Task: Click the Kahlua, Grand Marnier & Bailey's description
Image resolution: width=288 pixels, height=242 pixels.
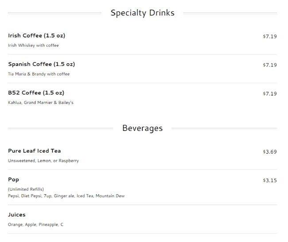Action: click(x=40, y=103)
